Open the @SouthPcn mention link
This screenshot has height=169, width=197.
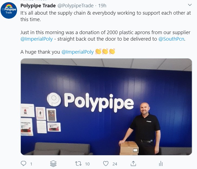point(171,39)
